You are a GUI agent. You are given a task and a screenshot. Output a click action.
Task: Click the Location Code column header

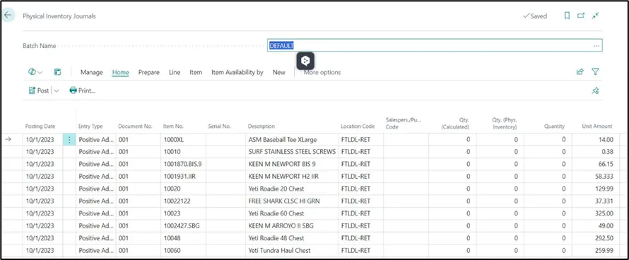pyautogui.click(x=358, y=126)
